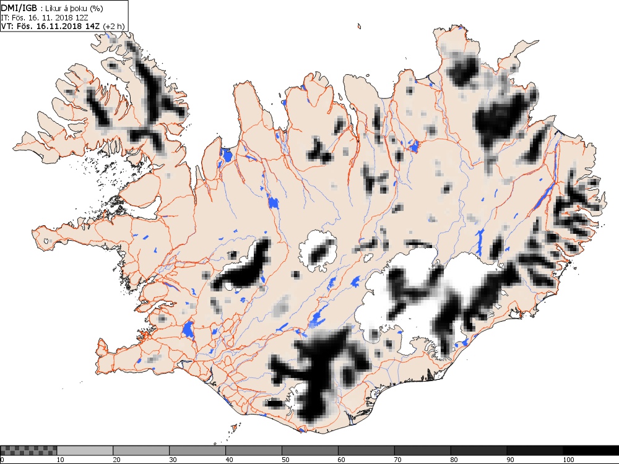Click the legend scale label '100'
This screenshot has width=619, height=464.
coord(568,460)
